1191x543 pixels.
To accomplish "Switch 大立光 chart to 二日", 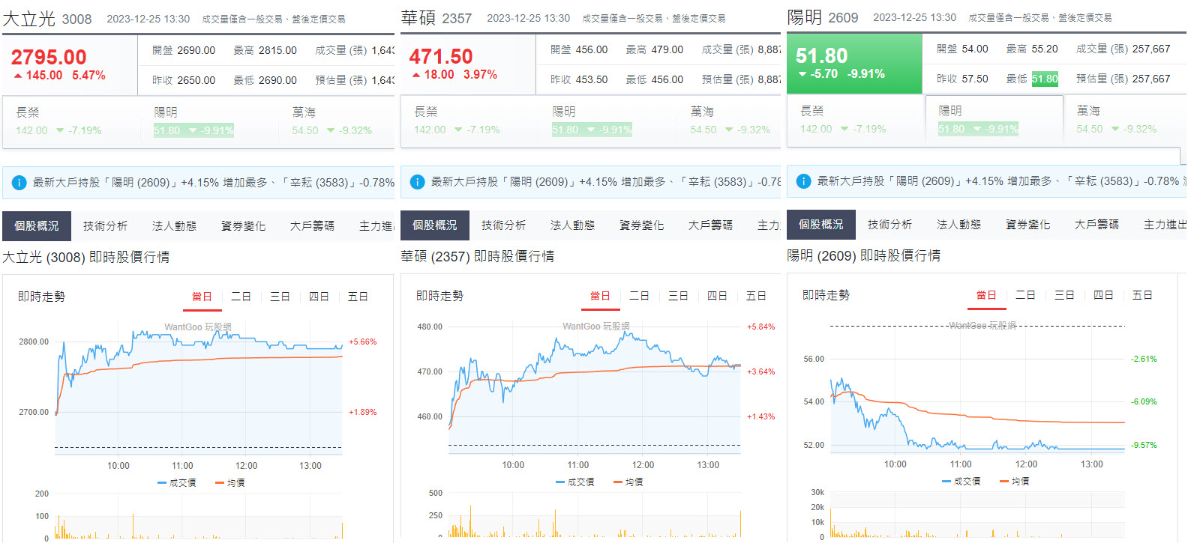I will click(241, 297).
